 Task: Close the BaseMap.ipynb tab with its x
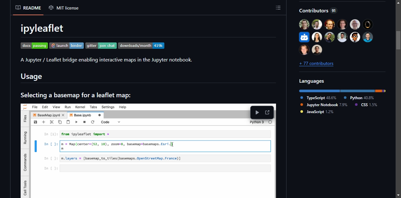[63, 115]
